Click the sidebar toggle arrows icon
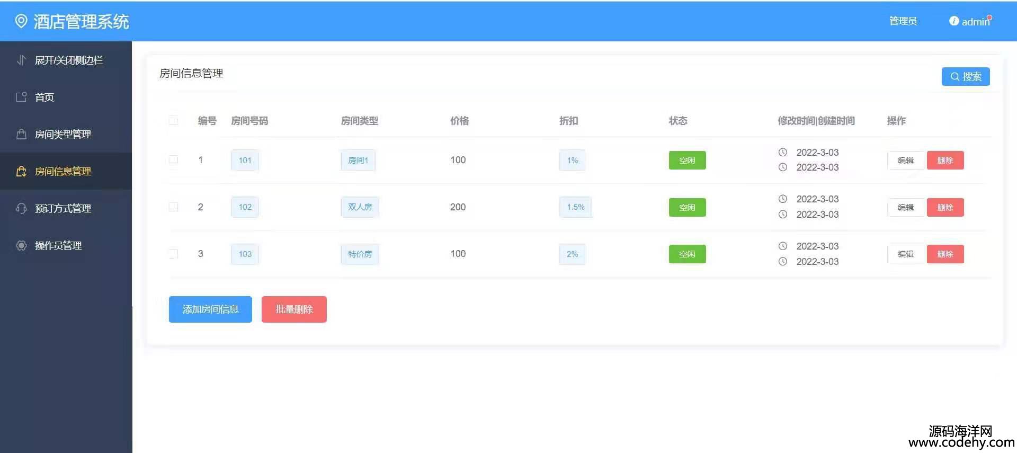Screen dimensions: 1017x453 (x=21, y=60)
